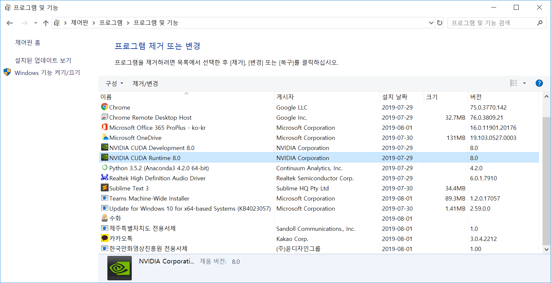This screenshot has height=283, width=551.
Task: Click Realtek Semiconductor Corp. publisher cell
Action: click(315, 178)
